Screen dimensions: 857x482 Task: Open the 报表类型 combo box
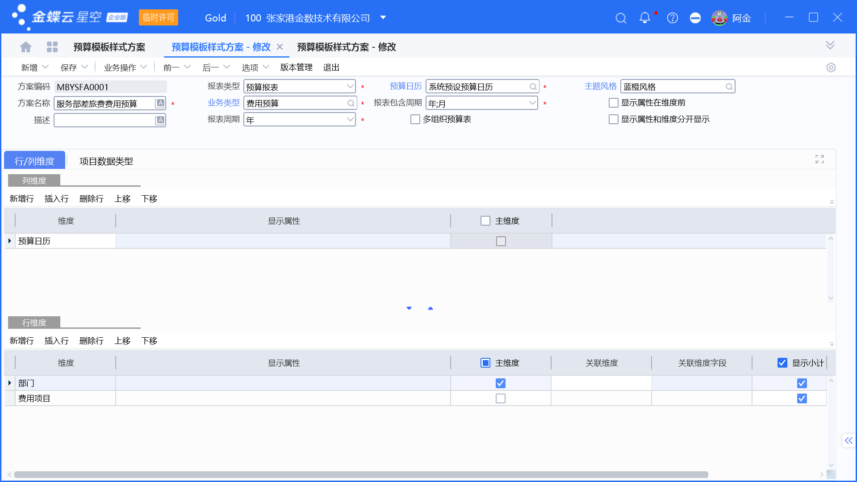(x=299, y=87)
